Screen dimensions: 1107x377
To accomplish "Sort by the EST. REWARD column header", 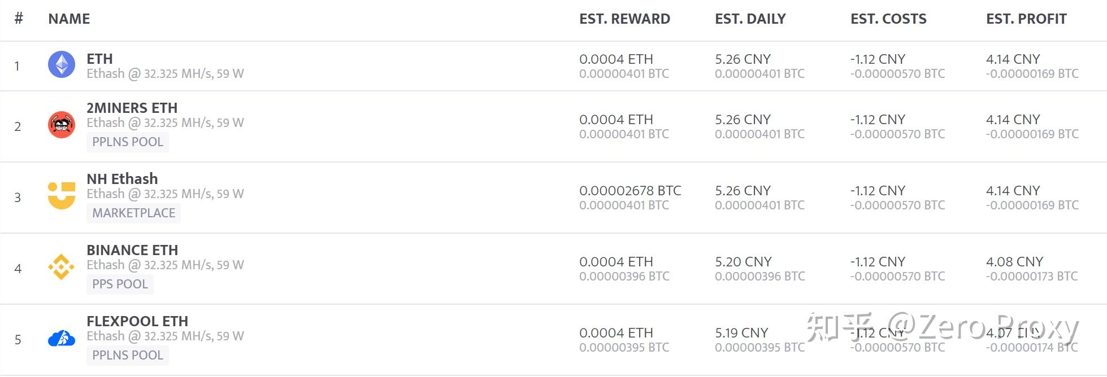I will coord(624,19).
